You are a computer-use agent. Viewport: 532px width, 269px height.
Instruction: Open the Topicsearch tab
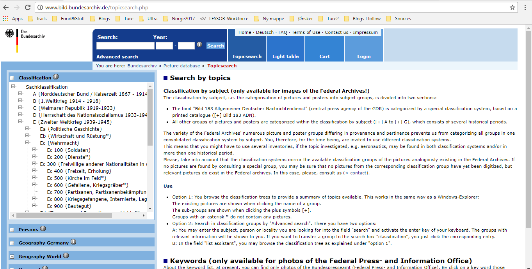click(x=247, y=56)
